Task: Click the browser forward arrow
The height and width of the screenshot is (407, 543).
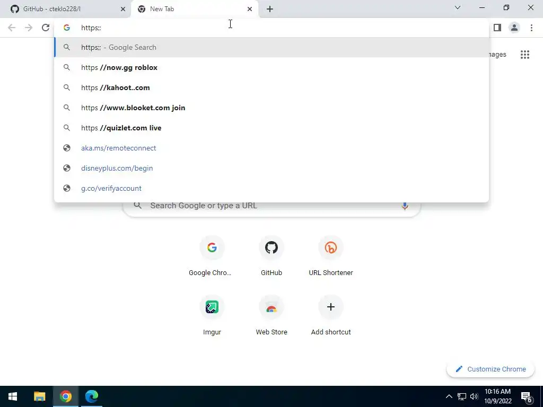Action: click(x=29, y=28)
